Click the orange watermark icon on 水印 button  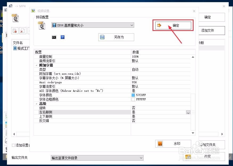(160, 143)
